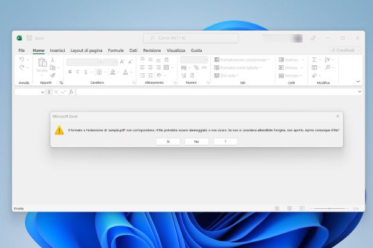
Task: Open Formatta come tabella dropdown
Action: (x=238, y=68)
